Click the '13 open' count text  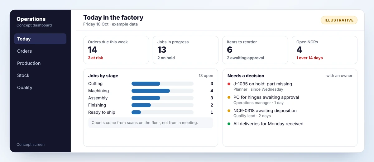206,76
